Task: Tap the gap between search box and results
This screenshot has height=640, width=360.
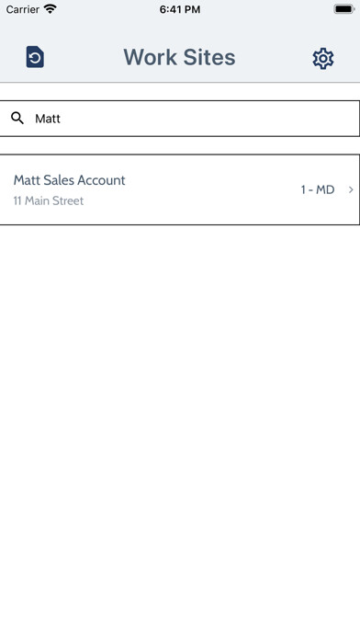Action: (x=180, y=145)
